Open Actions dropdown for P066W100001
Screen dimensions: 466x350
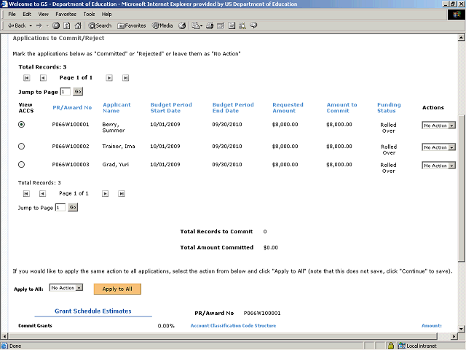click(438, 125)
